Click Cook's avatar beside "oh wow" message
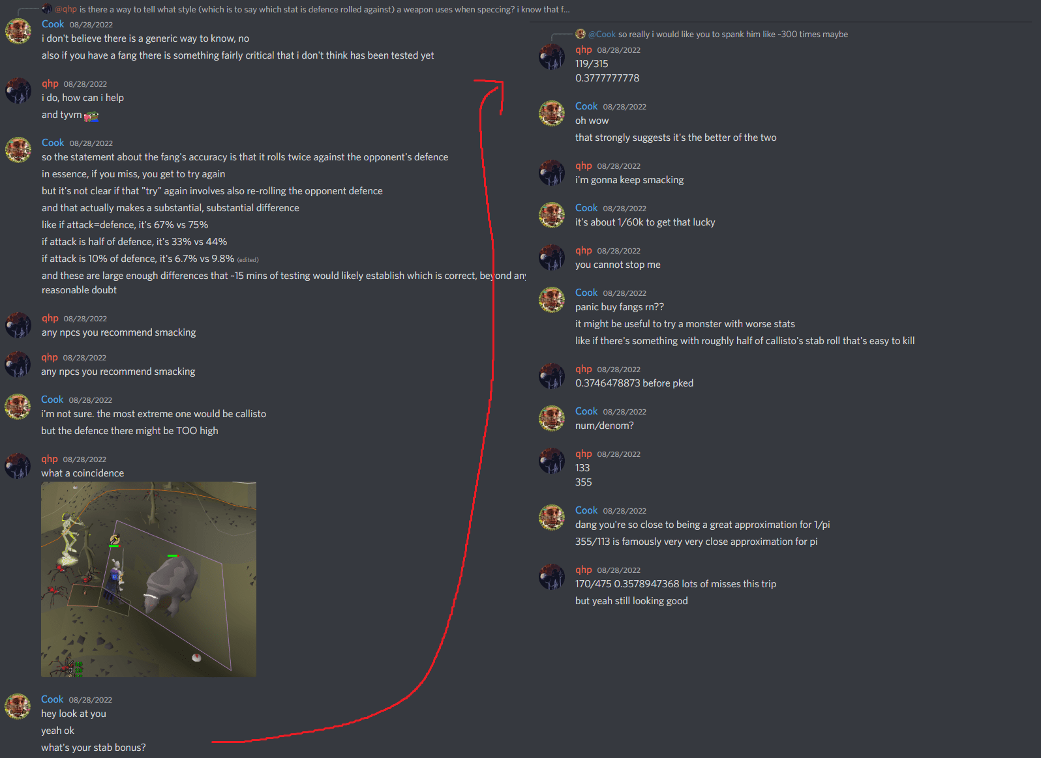The image size is (1041, 758). 552,113
